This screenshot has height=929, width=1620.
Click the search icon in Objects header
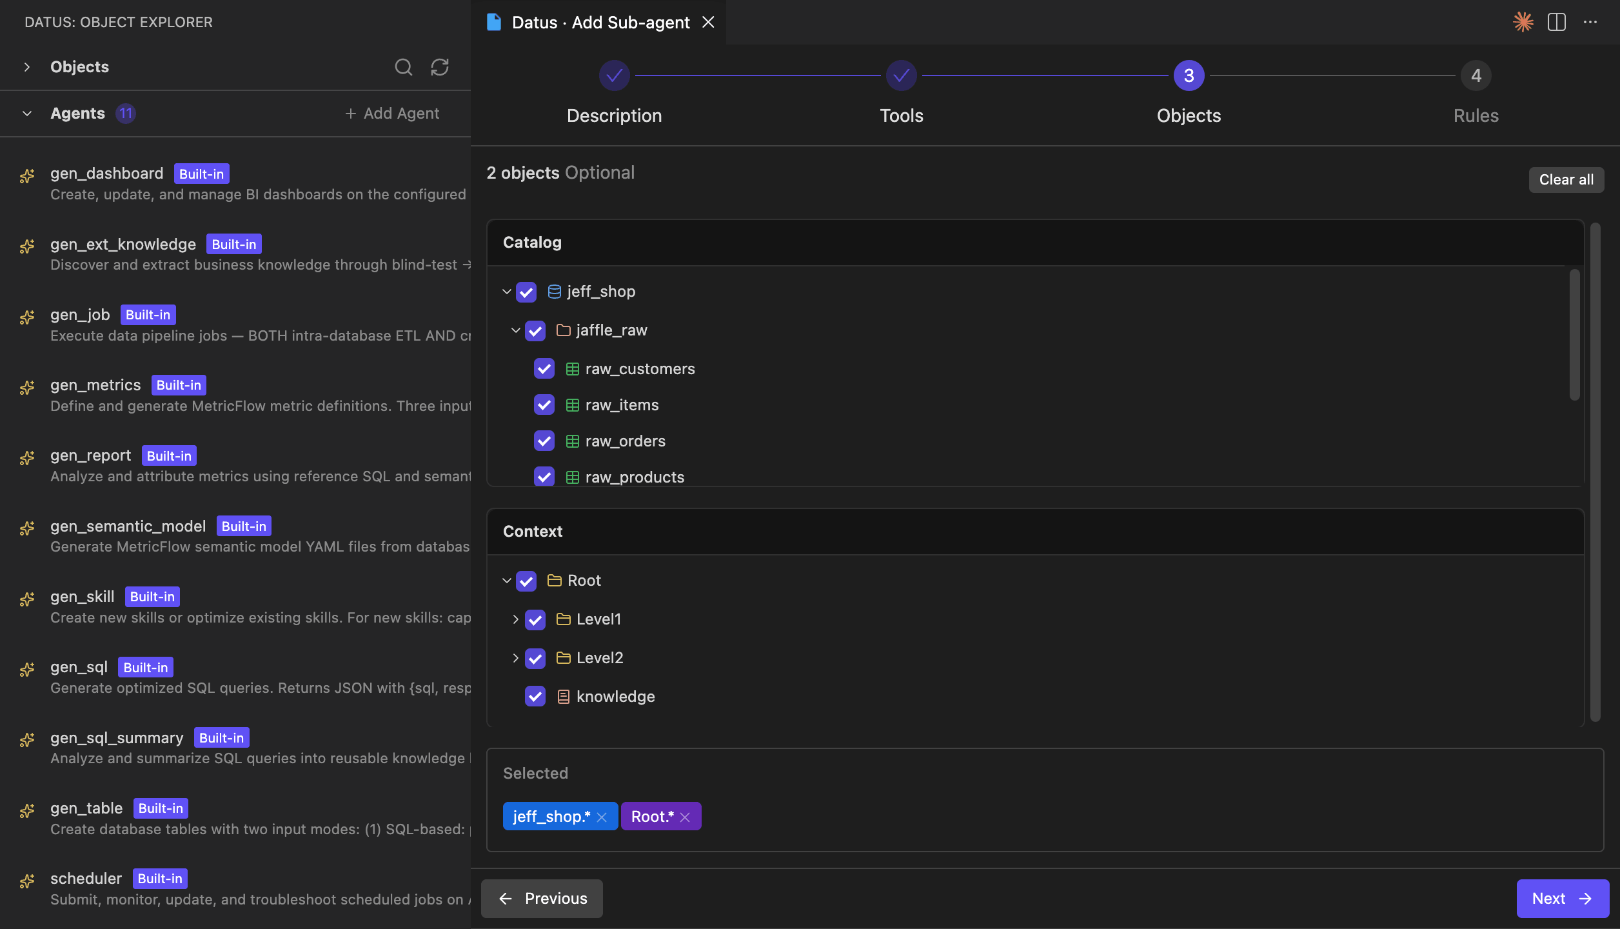tap(403, 67)
